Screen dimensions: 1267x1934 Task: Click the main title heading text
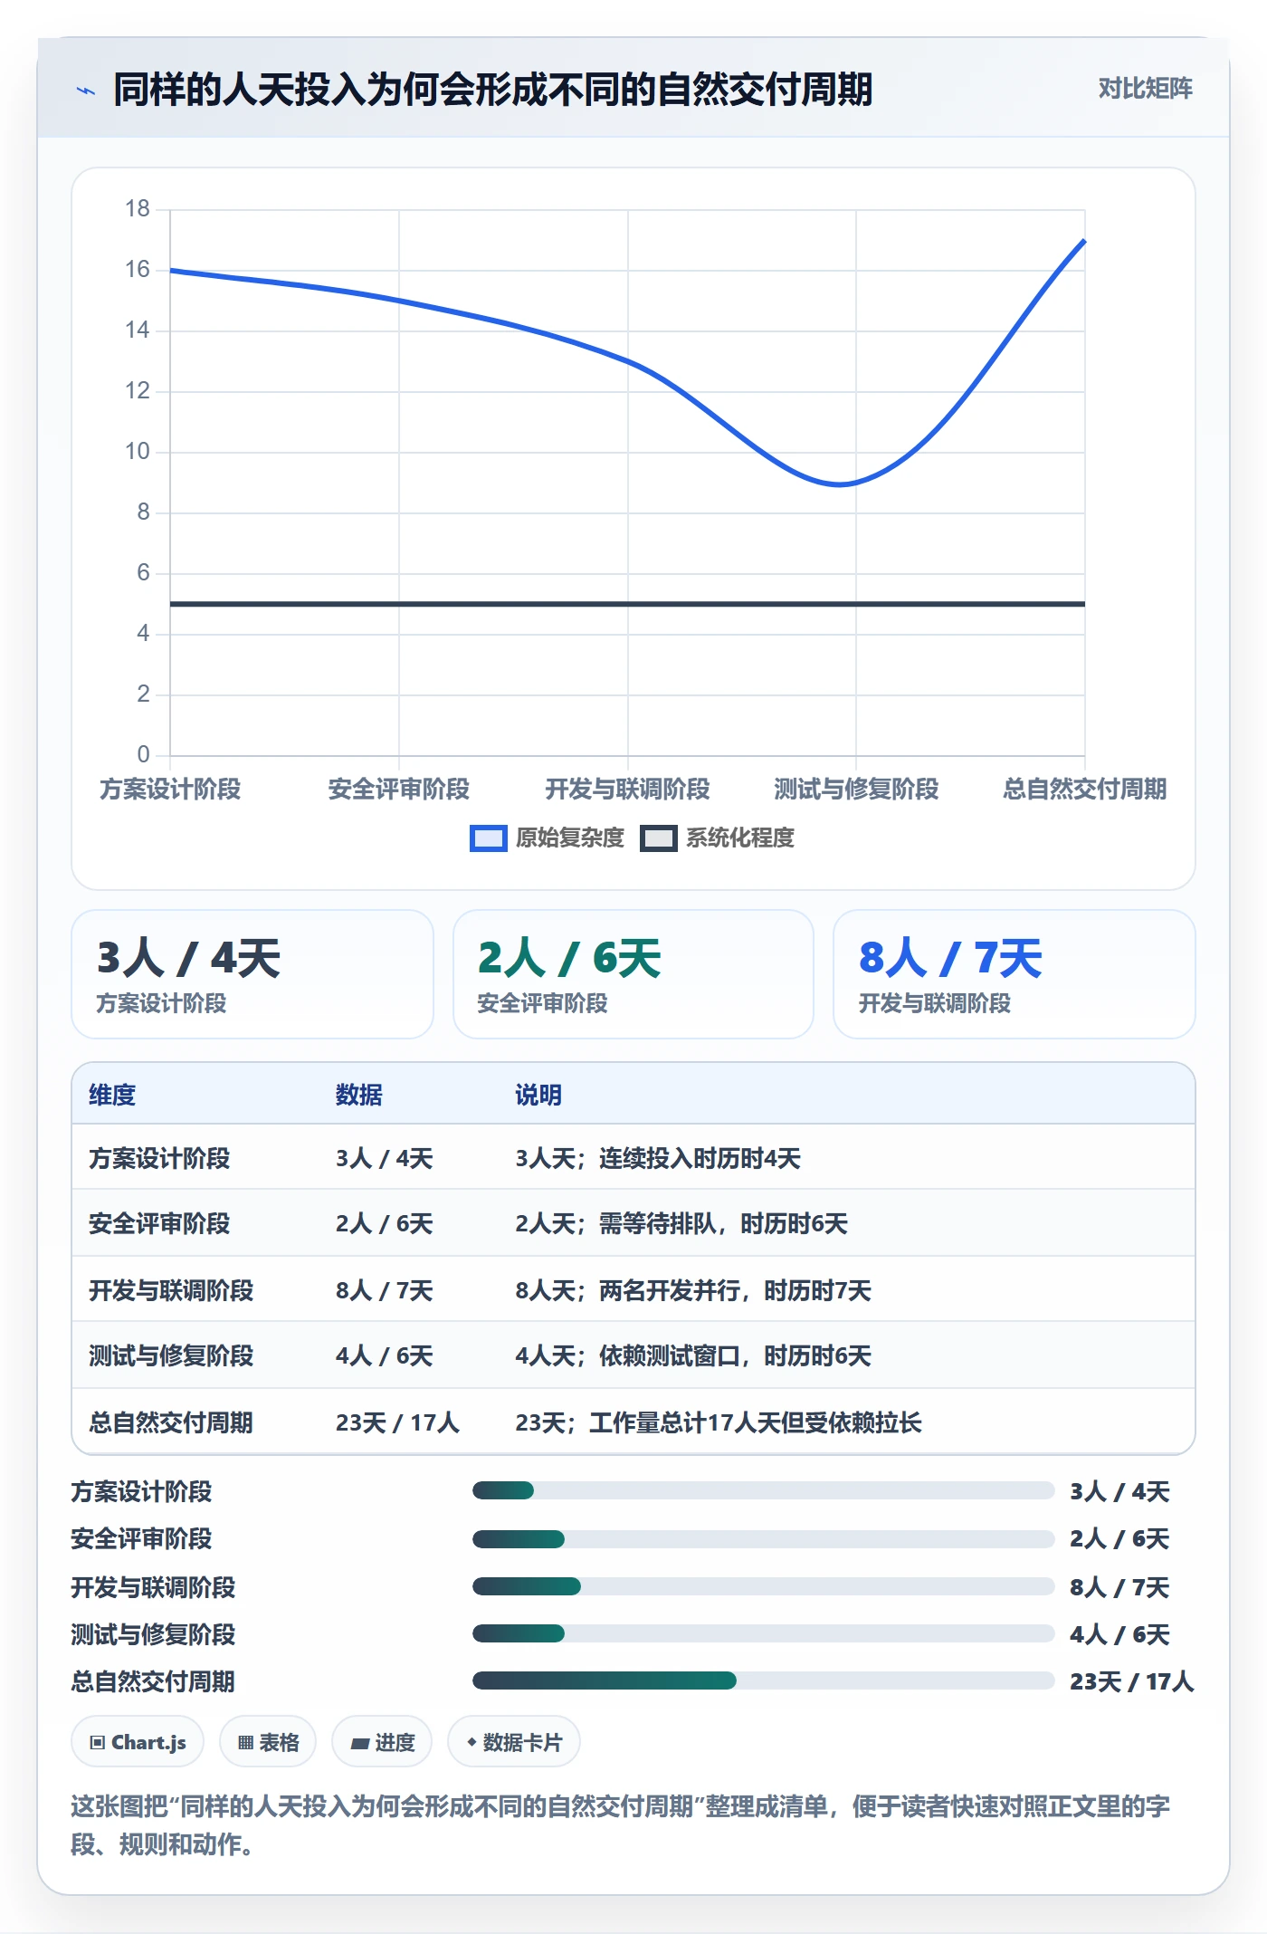492,90
